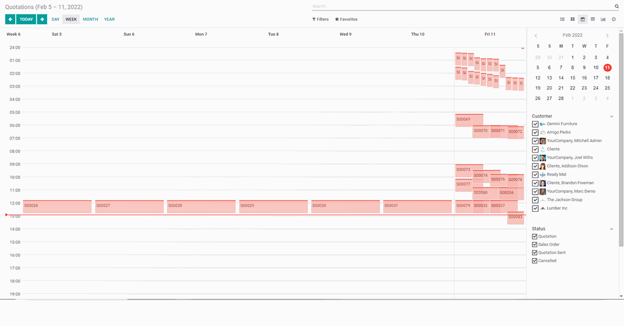Screen dimensions: 624x326
Task: Uncheck Amigo Pedro customer filter
Action: (x=535, y=132)
